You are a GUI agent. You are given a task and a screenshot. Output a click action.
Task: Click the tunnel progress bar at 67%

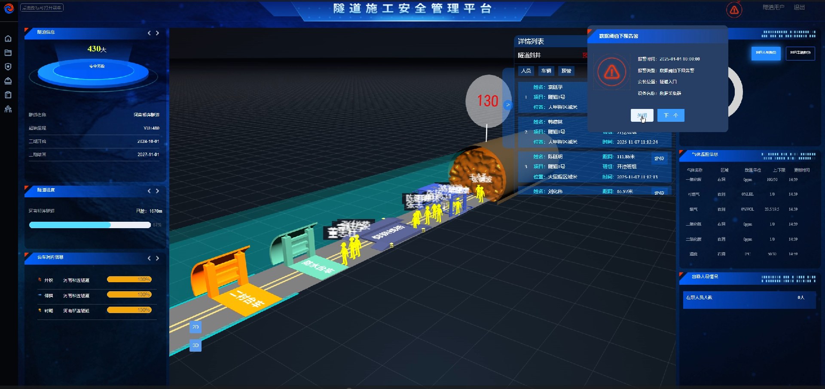point(90,225)
